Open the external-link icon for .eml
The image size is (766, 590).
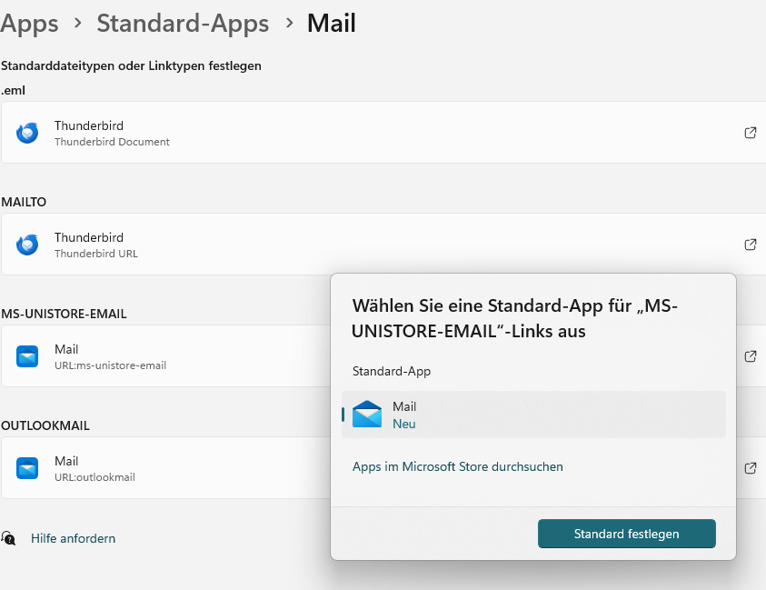pos(751,133)
